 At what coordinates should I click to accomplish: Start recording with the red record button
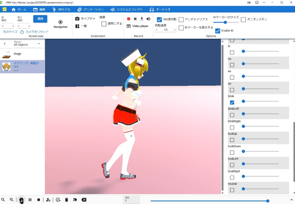[x=129, y=19]
